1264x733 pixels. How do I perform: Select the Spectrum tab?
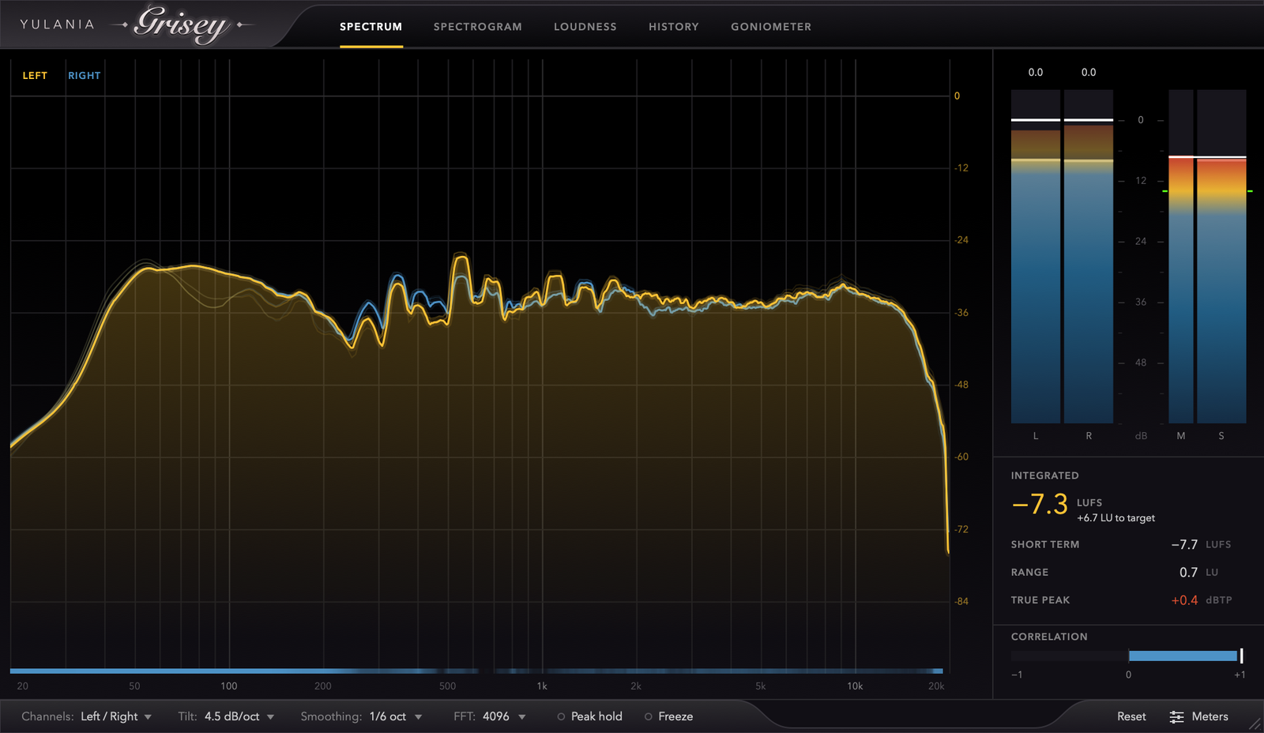pyautogui.click(x=371, y=27)
